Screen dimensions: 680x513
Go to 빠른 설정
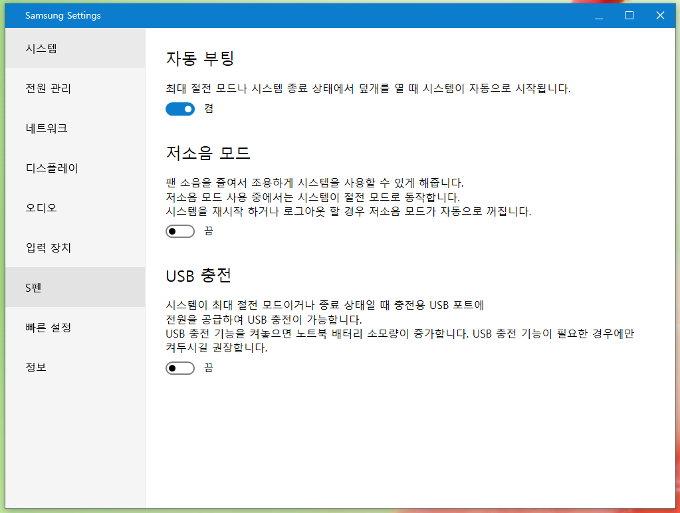click(x=76, y=328)
